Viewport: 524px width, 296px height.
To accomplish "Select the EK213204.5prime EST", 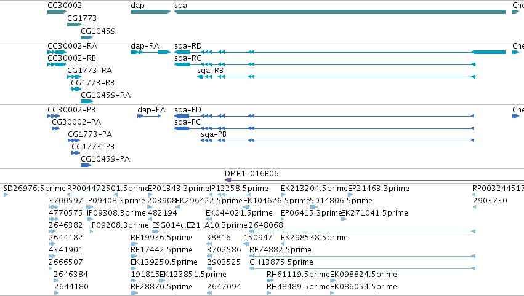I will [283, 195].
